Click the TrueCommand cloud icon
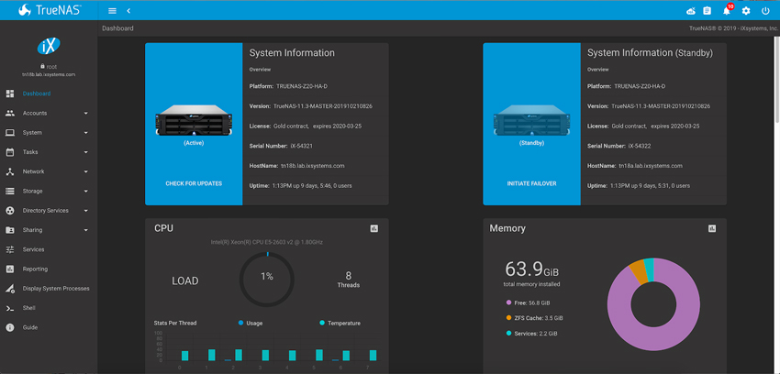Image resolution: width=780 pixels, height=374 pixels. tap(690, 11)
